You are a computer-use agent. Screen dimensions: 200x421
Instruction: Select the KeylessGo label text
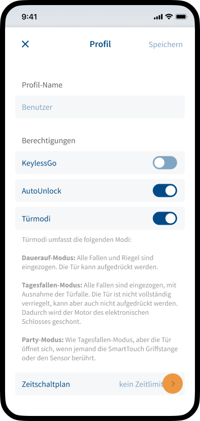coord(39,163)
